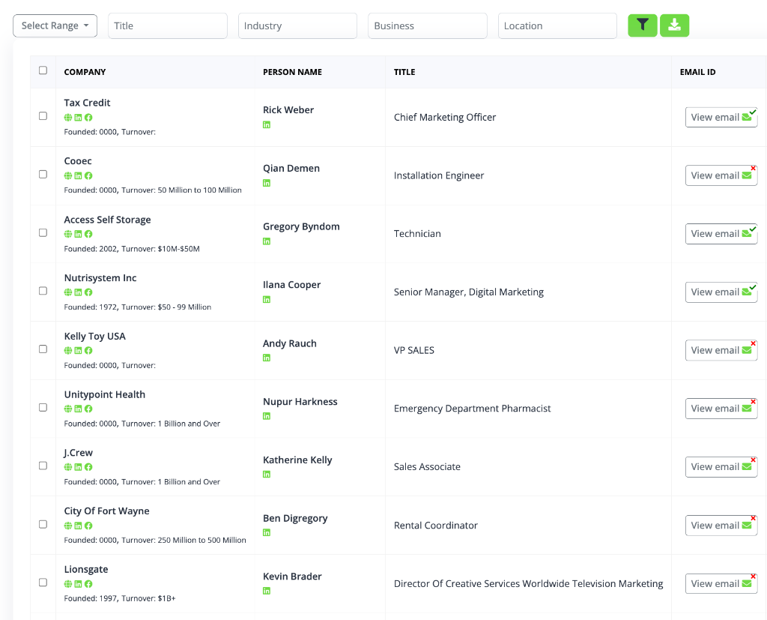View email for Kevin Brader

pyautogui.click(x=721, y=584)
